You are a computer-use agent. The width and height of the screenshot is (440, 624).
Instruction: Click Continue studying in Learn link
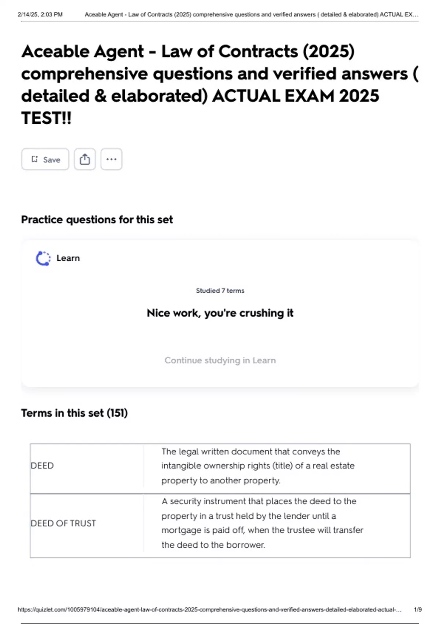pyautogui.click(x=220, y=360)
